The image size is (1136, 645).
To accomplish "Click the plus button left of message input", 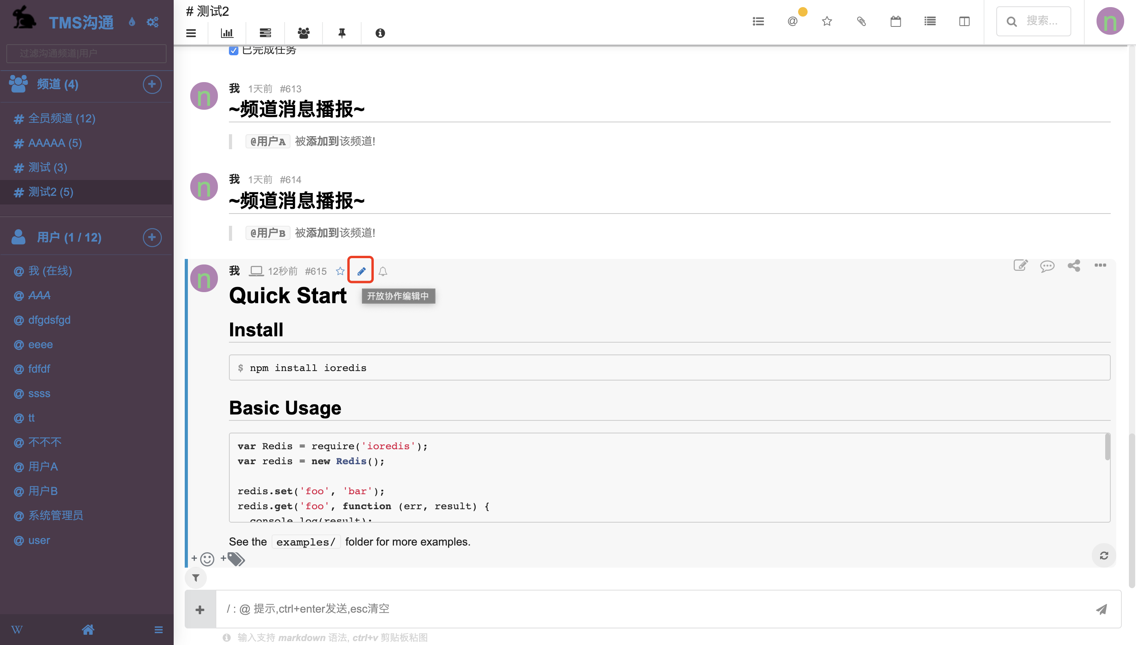I will 200,609.
